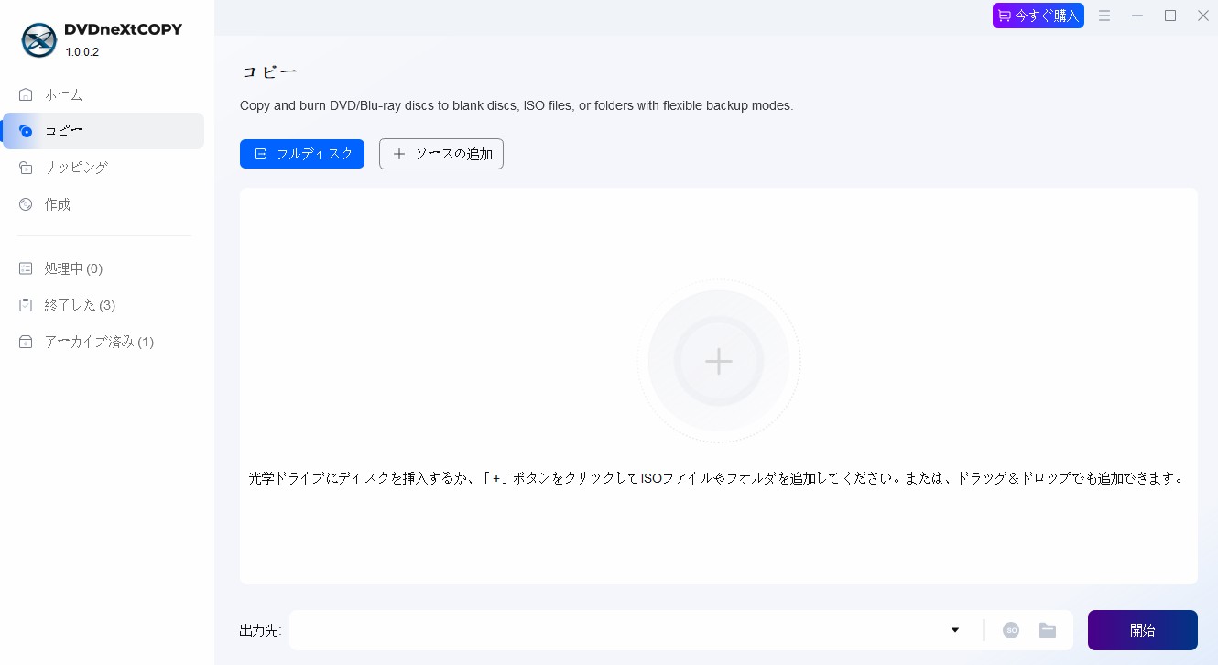This screenshot has width=1218, height=665.
Task: Click the コピー page heading
Action: (269, 71)
